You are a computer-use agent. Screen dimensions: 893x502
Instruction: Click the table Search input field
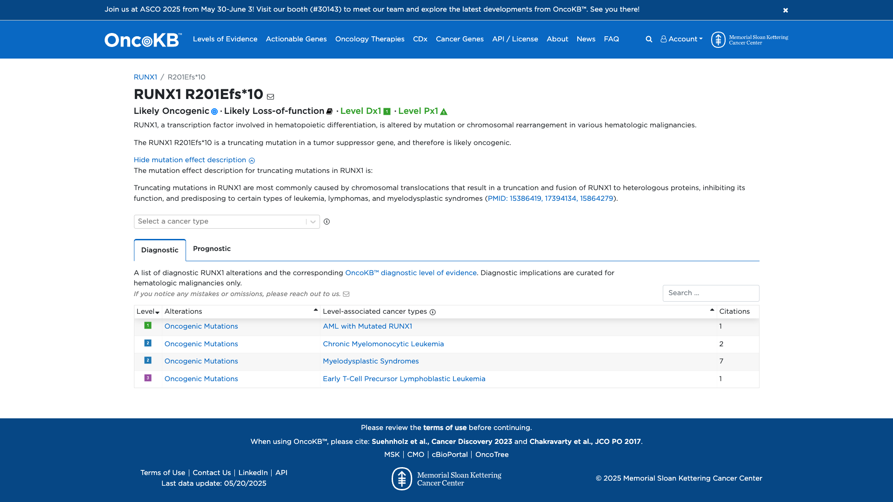point(711,293)
